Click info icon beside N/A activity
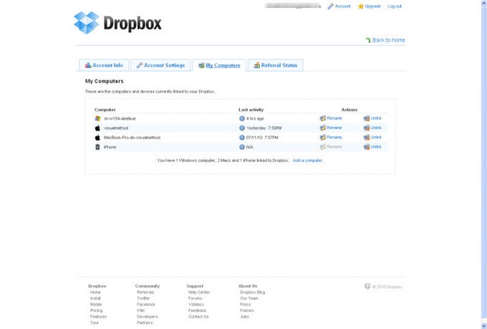Image resolution: width=487 pixels, height=329 pixels. click(242, 147)
